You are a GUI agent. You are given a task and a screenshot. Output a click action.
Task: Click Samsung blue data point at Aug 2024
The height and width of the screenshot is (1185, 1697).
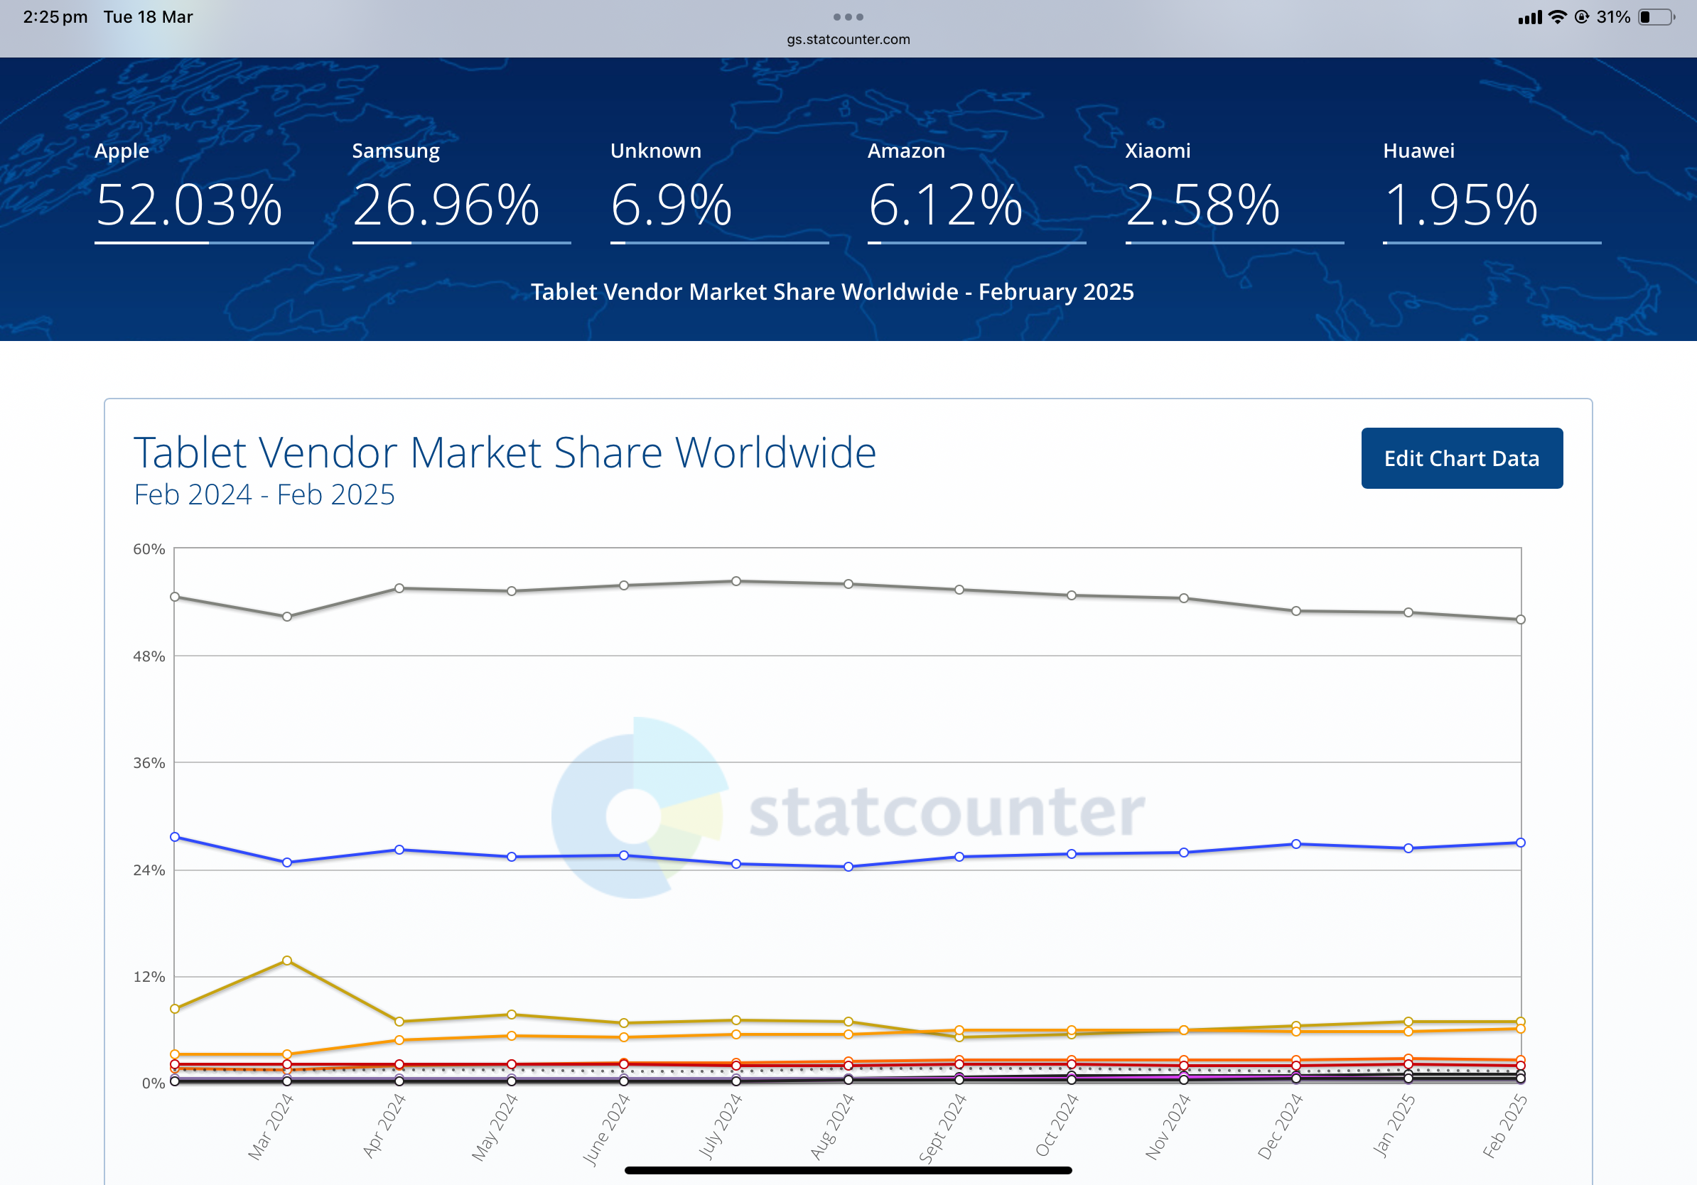848,867
